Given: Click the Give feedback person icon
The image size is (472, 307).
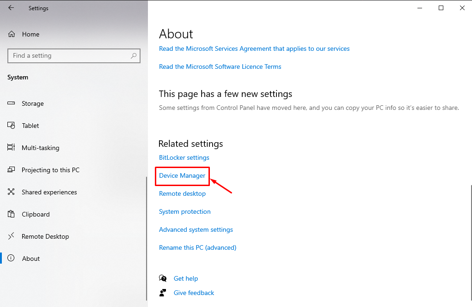Looking at the screenshot, I should (163, 293).
